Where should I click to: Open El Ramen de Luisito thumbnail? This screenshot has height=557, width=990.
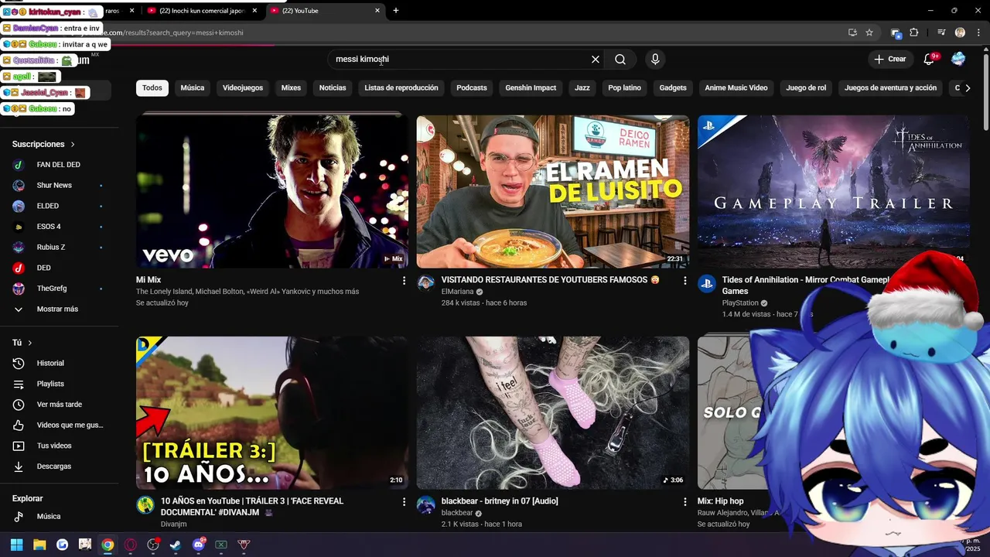click(553, 192)
